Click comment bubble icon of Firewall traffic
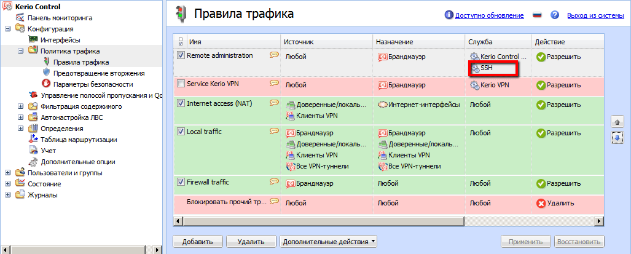This screenshot has width=631, height=254. pos(274,181)
